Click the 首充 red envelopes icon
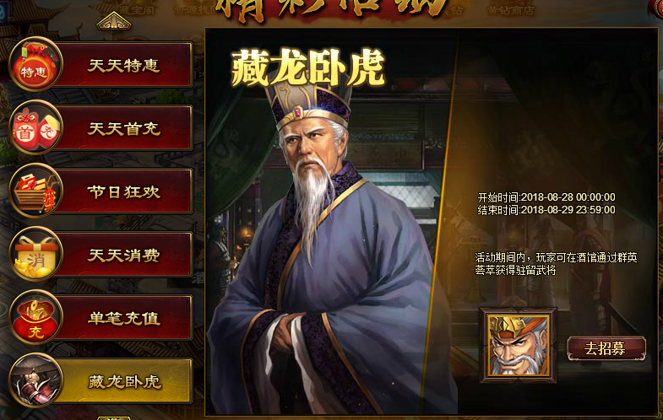663x420 pixels. tap(35, 127)
